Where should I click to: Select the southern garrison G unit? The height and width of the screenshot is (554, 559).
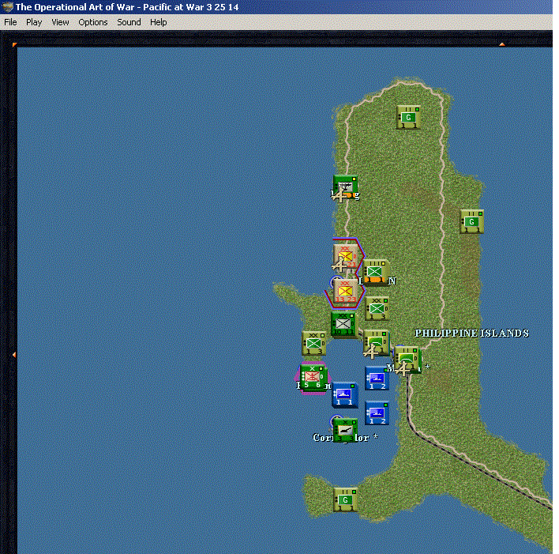point(345,499)
